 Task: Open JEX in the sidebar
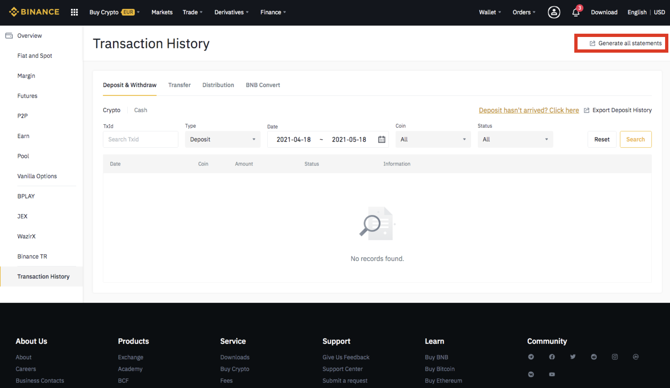[22, 216]
